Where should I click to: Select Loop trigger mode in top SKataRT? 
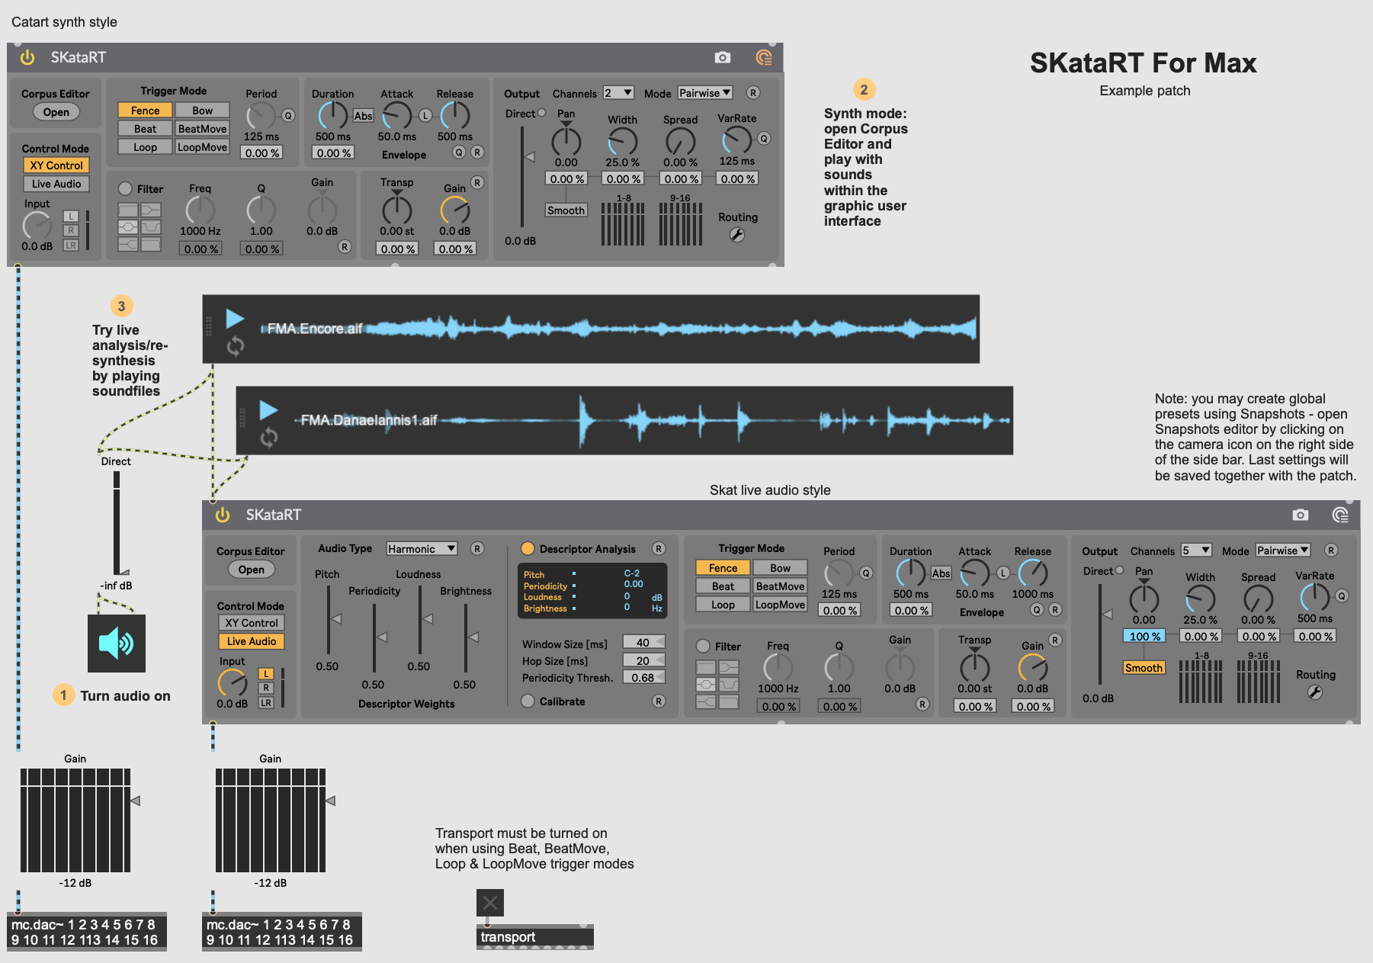coord(145,147)
